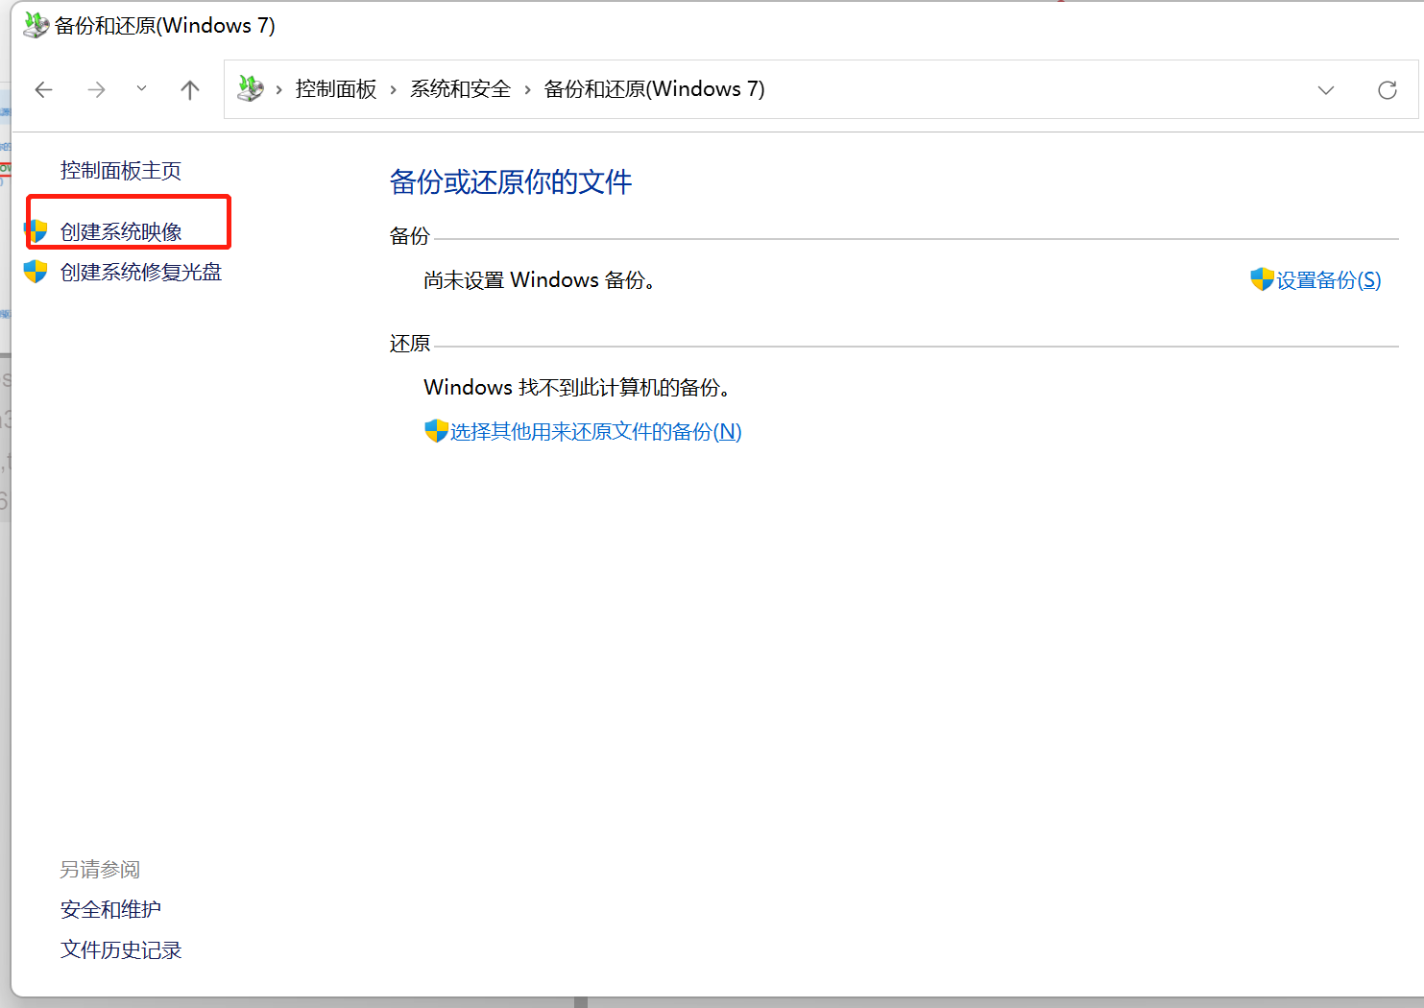Click the 还原 section label
1424x1008 pixels.
(x=410, y=344)
